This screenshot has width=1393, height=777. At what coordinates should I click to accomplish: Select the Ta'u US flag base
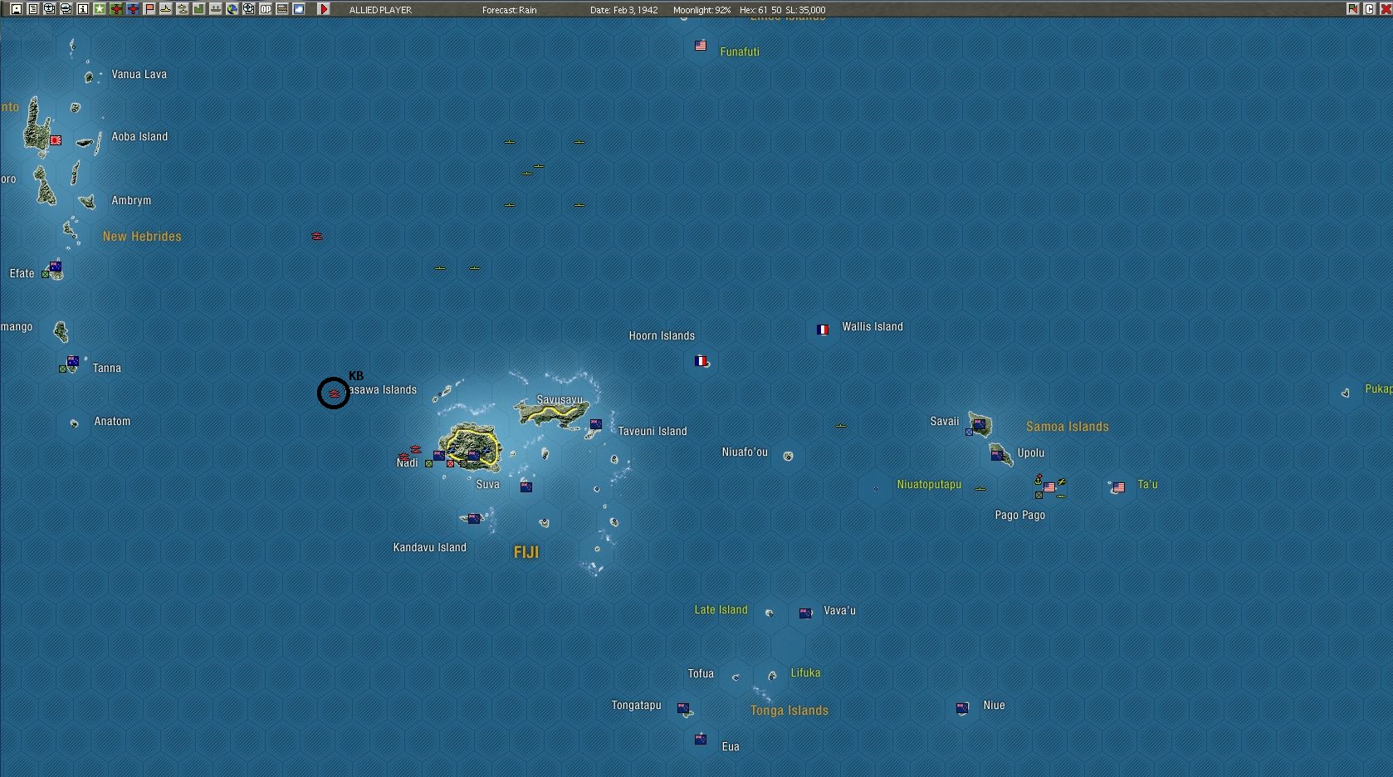pos(1118,487)
